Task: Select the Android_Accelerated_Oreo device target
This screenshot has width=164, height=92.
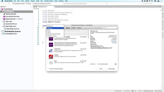Action: point(42,4)
